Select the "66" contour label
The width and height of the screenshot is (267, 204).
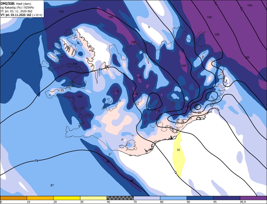224,77
